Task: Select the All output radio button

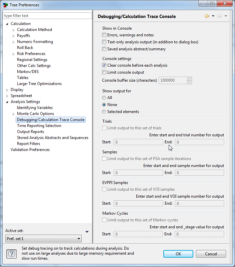Action: pos(104,98)
